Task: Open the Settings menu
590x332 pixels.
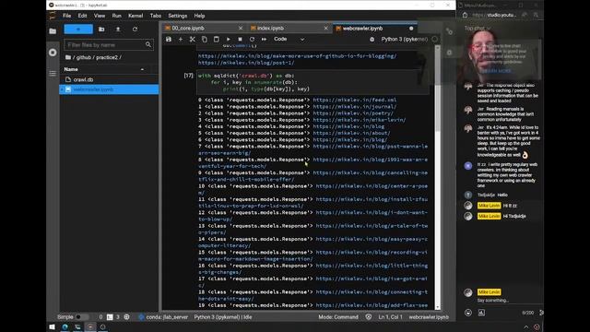Action: point(178,16)
